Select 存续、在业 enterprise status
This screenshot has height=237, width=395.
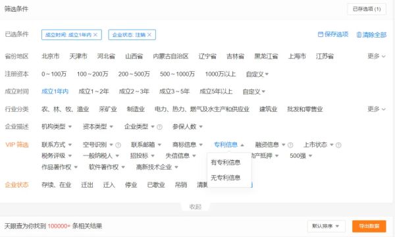(x=57, y=185)
